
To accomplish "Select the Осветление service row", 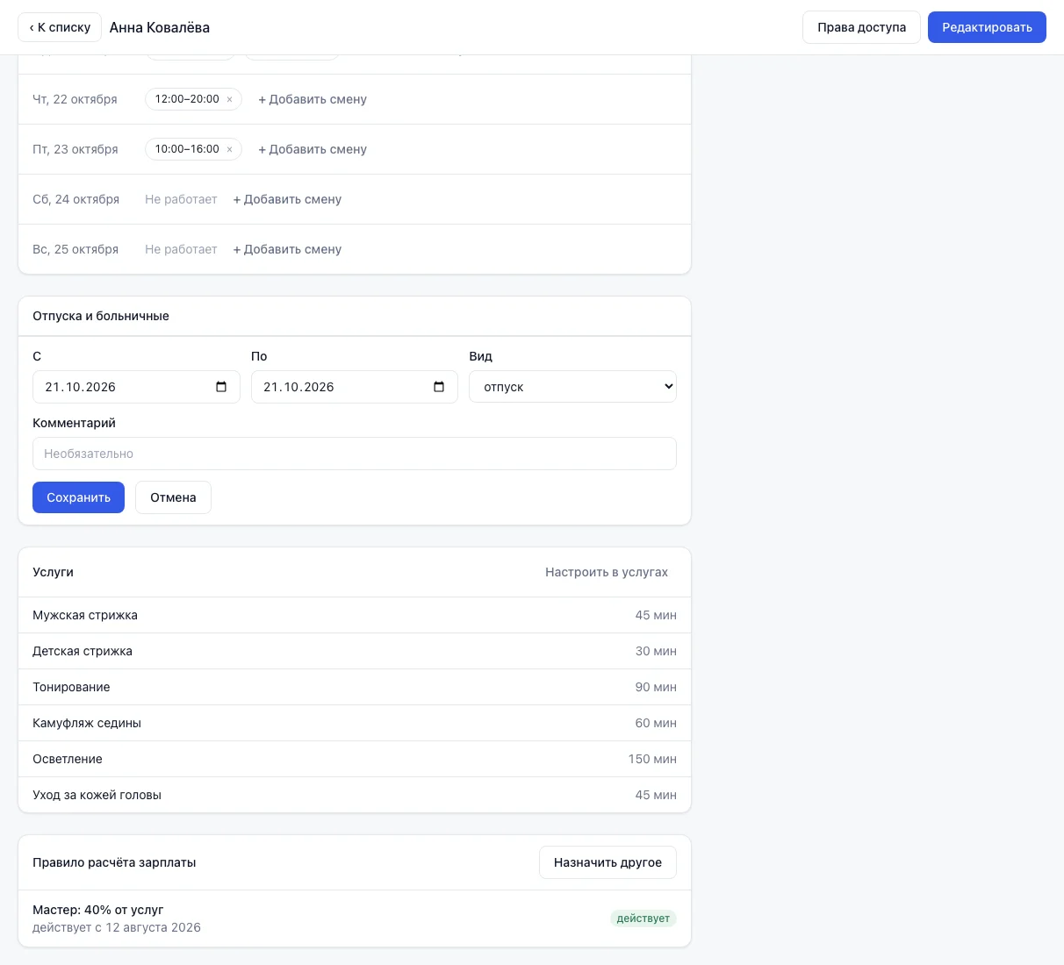I will (355, 759).
